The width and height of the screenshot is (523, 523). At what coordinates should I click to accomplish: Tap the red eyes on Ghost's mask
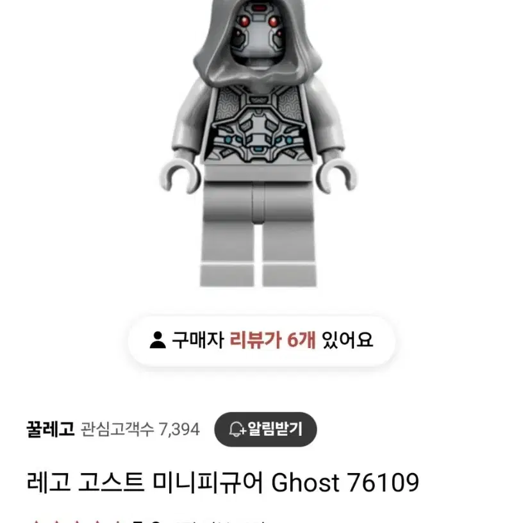259,22
